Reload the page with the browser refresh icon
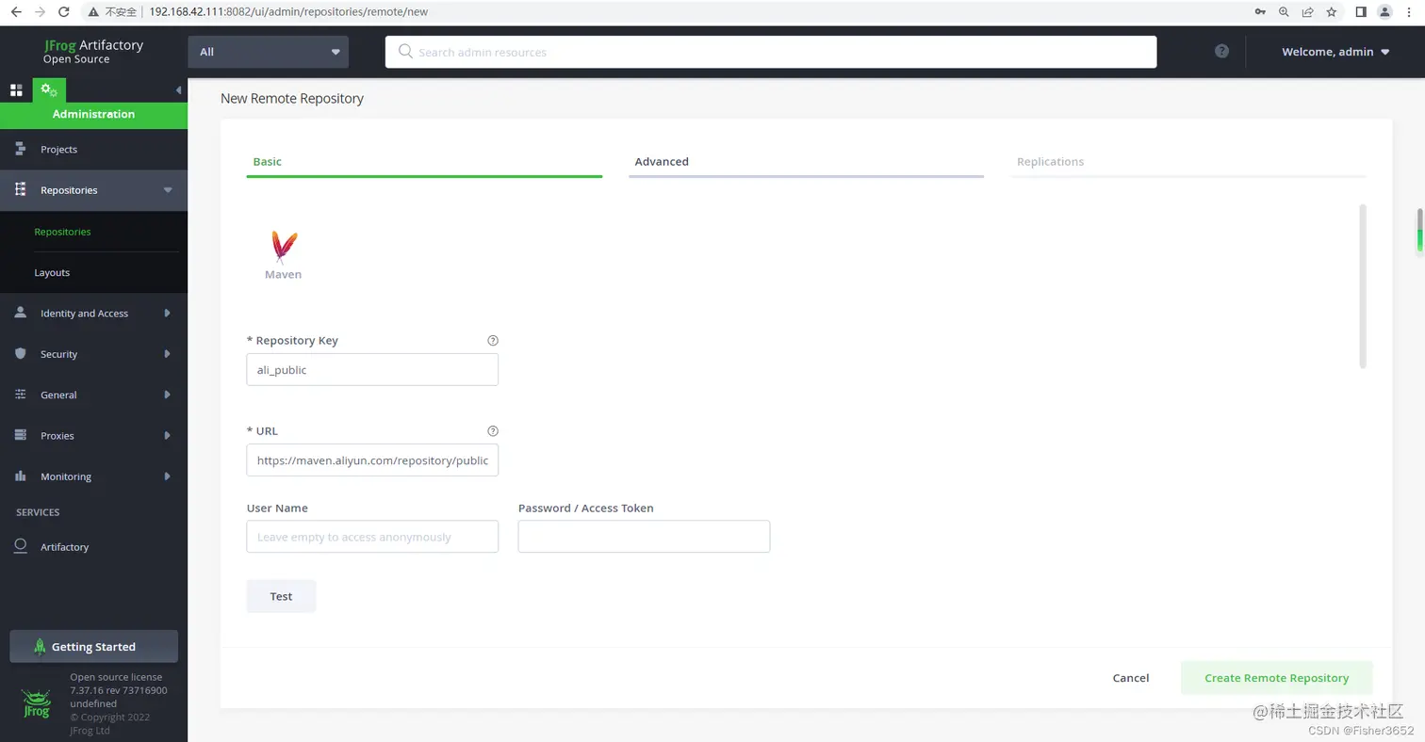The image size is (1425, 742). pos(64,12)
